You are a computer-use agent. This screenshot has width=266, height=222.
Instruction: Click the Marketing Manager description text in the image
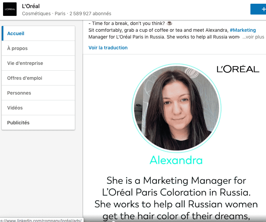click(176, 198)
